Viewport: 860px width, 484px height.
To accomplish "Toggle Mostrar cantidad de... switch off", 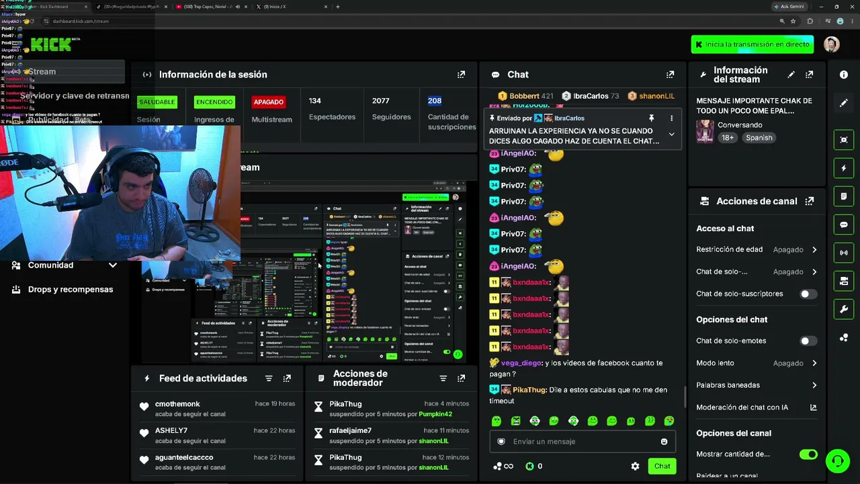I will (x=808, y=454).
